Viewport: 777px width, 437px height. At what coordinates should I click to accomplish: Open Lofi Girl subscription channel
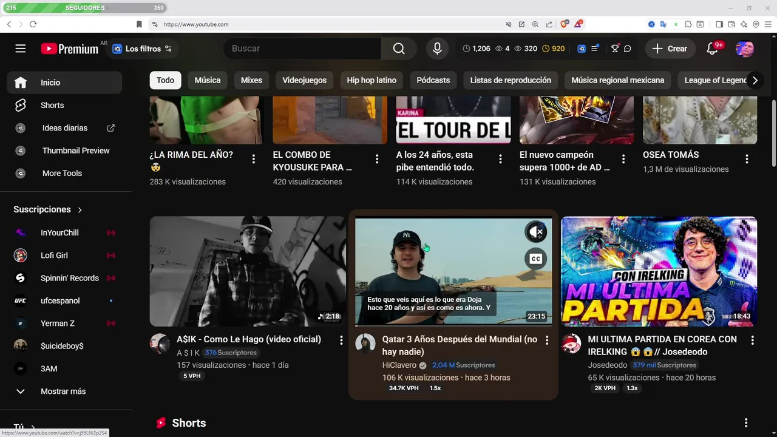pos(64,255)
